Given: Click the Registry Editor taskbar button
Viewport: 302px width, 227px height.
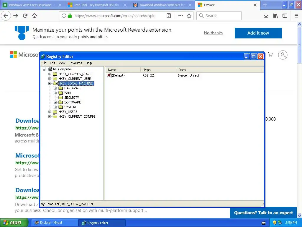Looking at the screenshot, I should click(x=102, y=223).
